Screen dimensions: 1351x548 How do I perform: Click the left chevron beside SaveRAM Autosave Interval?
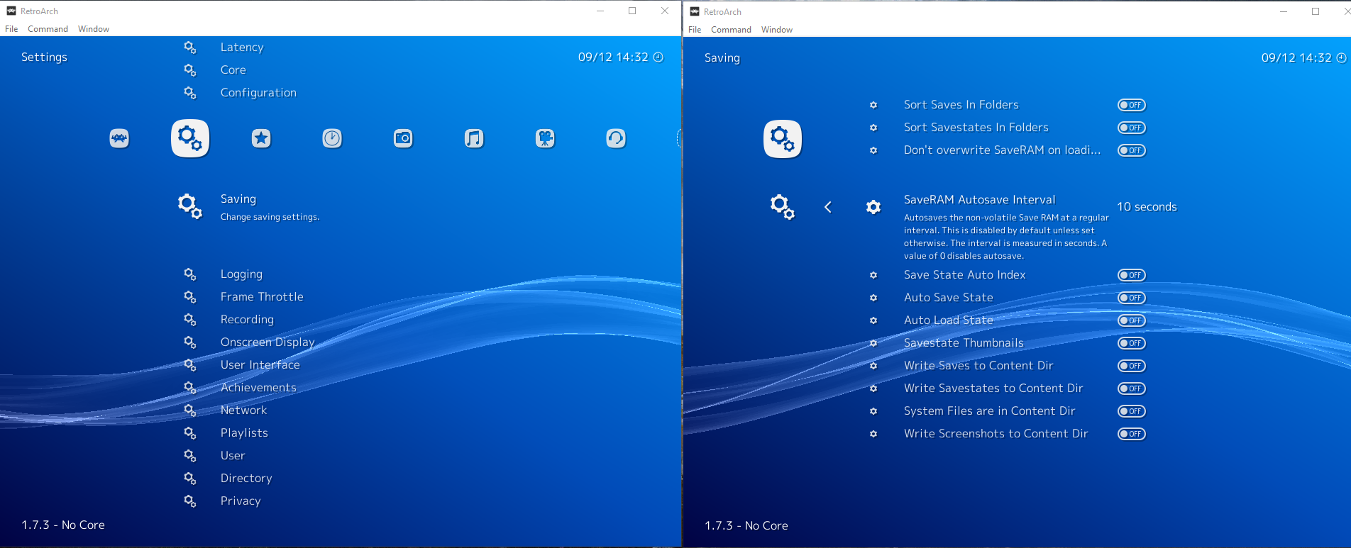(828, 207)
